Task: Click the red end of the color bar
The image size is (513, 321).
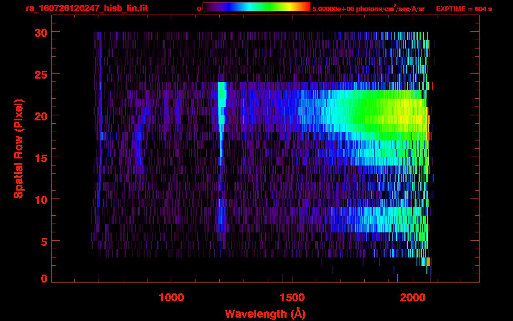Action: pos(307,7)
